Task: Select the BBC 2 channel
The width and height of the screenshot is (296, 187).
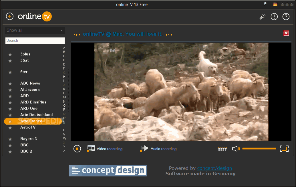Action: point(26,151)
